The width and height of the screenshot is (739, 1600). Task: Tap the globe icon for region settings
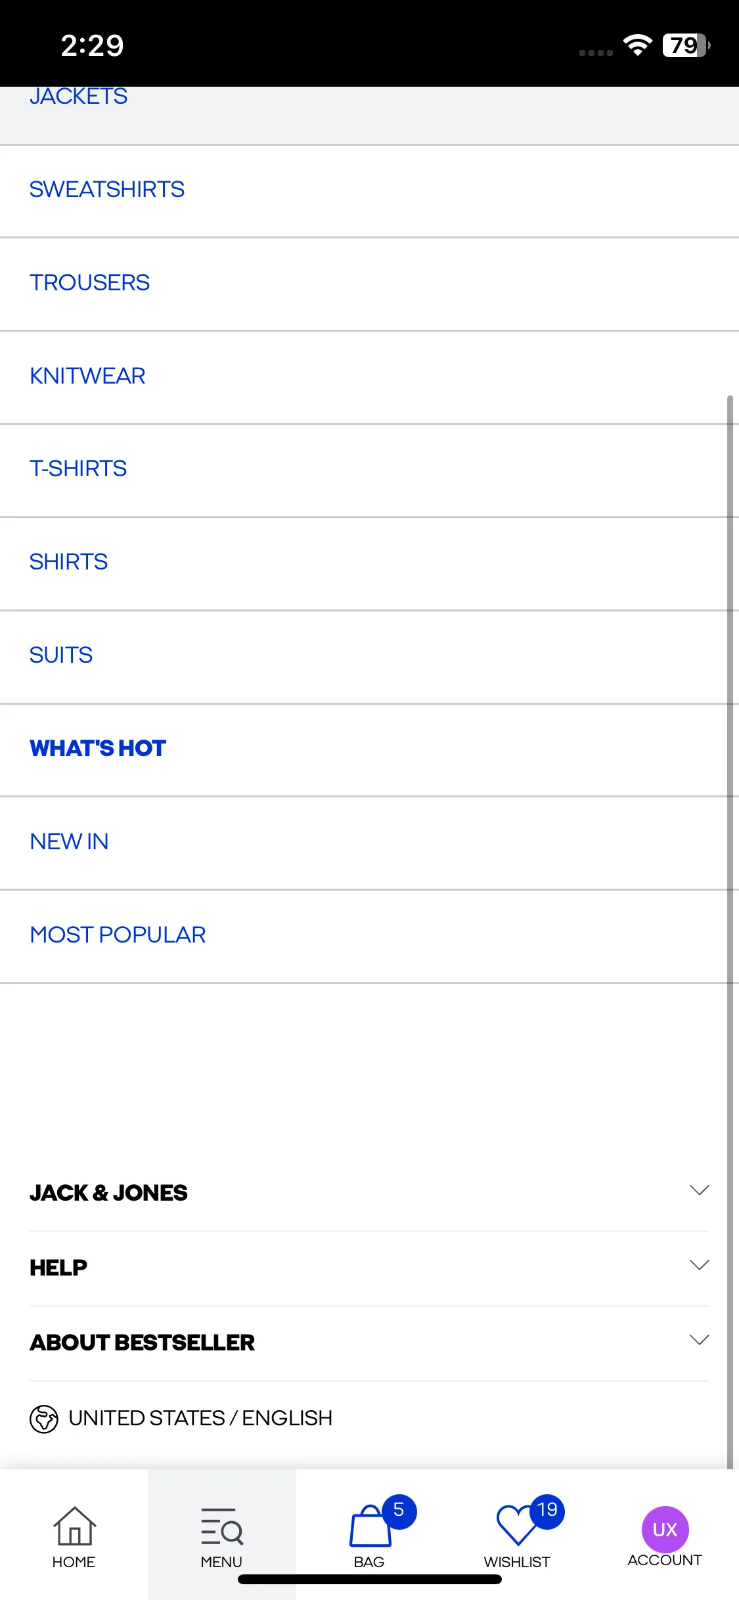44,1419
